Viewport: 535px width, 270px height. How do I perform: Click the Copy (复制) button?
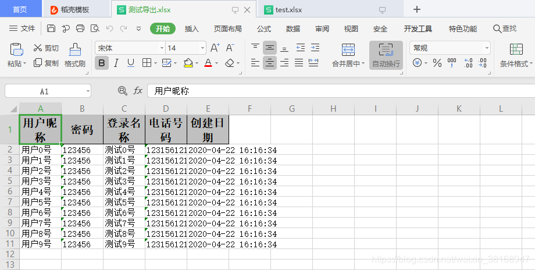(46, 63)
